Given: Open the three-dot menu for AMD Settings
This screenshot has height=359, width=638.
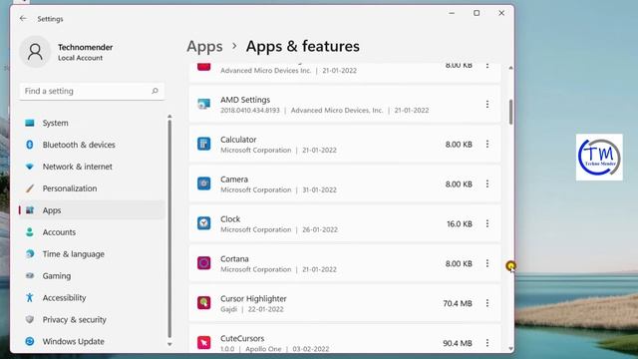Looking at the screenshot, I should click(487, 104).
